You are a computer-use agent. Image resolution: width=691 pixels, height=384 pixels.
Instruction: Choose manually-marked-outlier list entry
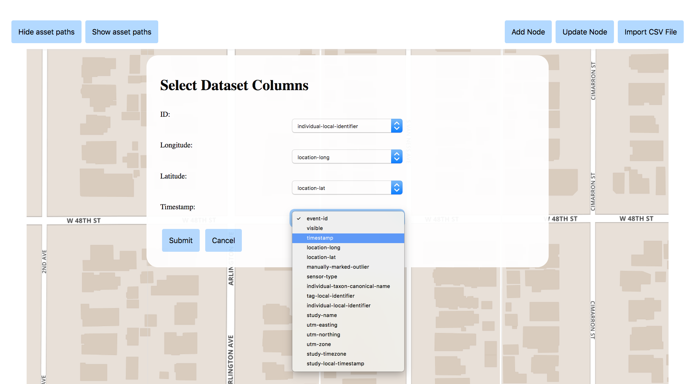click(x=338, y=267)
